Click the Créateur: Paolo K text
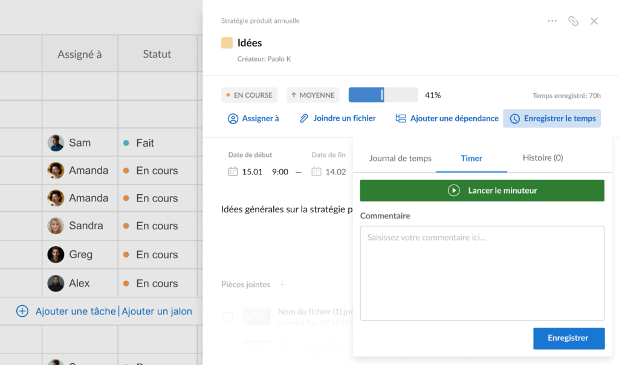 point(264,59)
